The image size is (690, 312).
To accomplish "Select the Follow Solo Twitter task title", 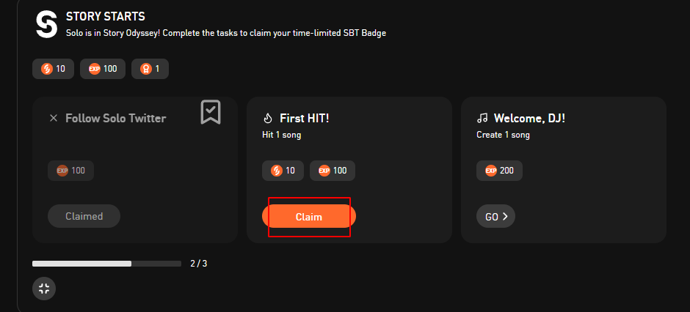I will tap(116, 118).
